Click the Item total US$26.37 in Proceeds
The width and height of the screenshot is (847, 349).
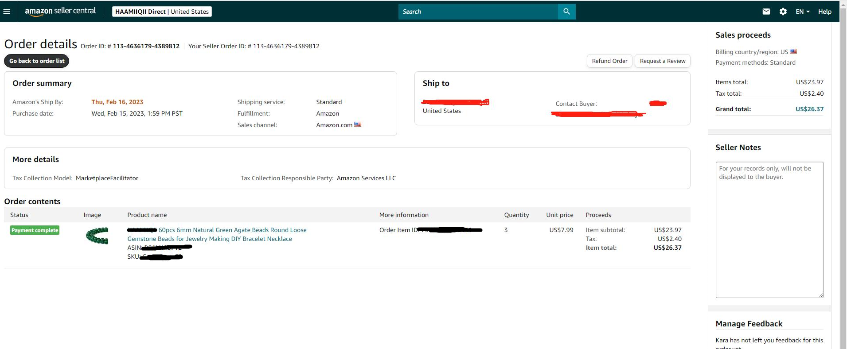[667, 248]
